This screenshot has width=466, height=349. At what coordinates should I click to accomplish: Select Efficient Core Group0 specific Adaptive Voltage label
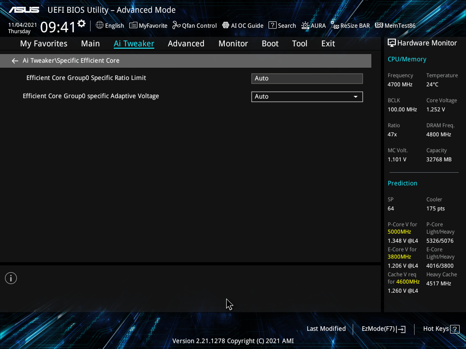coord(91,96)
